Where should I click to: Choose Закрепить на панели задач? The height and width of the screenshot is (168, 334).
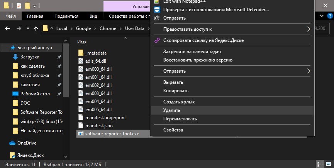pos(232,52)
